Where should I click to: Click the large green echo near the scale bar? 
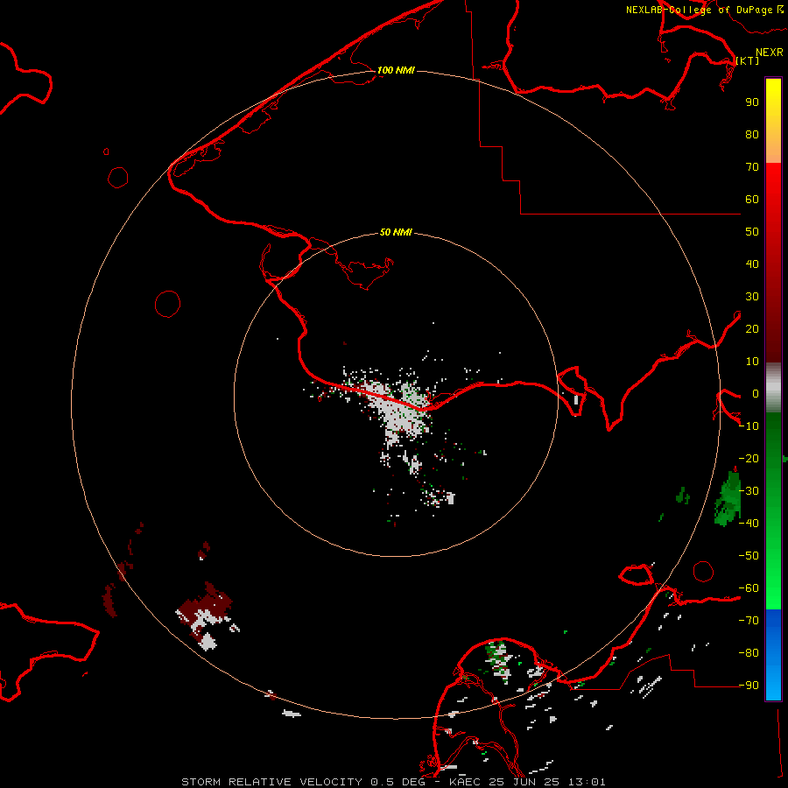point(728,499)
